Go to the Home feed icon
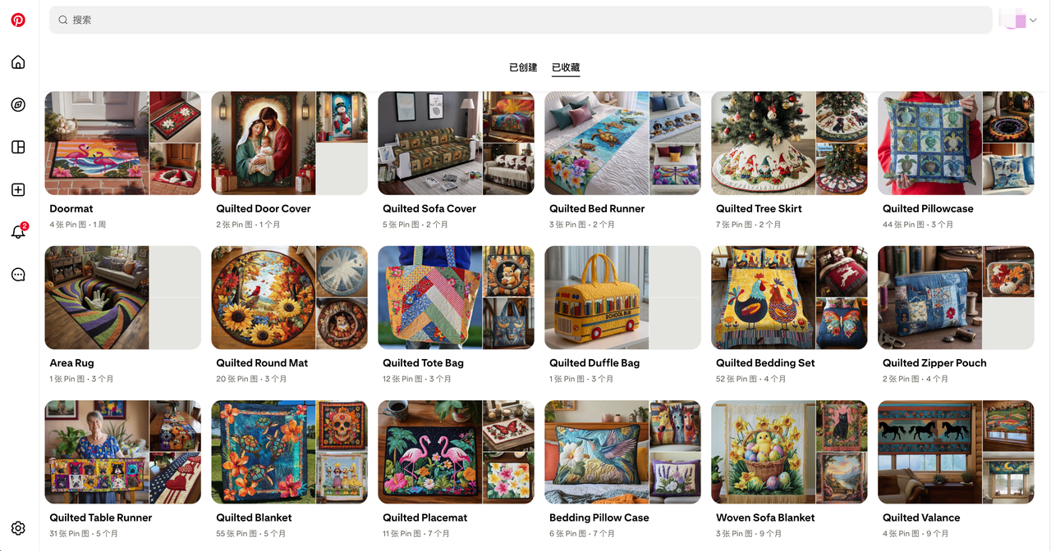This screenshot has height=551, width=1051. click(x=18, y=62)
